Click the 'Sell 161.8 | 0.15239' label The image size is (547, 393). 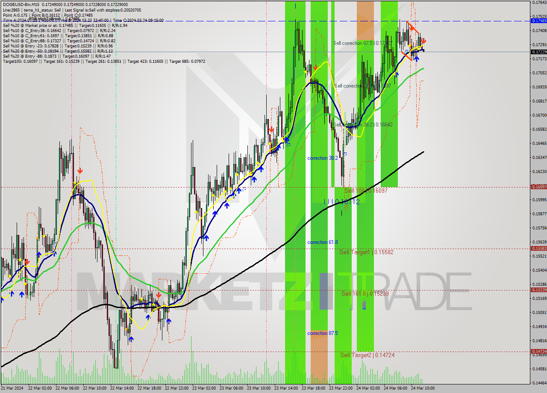pos(365,293)
